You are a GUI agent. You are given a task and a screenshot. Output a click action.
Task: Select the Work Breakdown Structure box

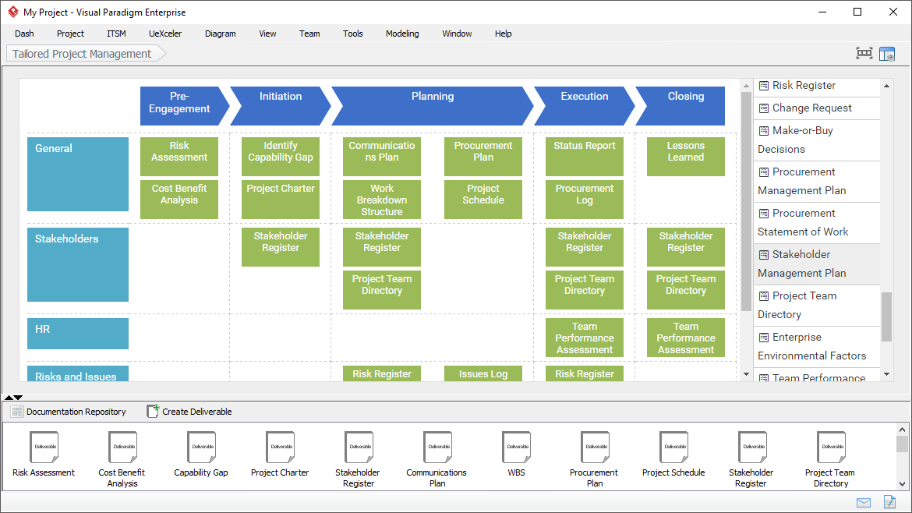[381, 200]
